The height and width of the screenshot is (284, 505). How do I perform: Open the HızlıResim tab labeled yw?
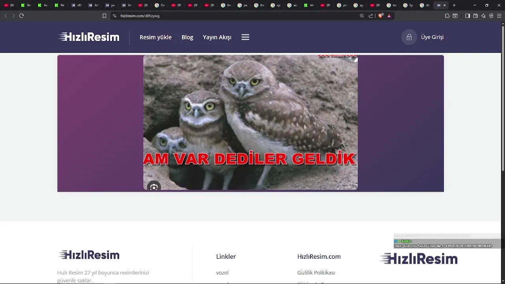click(x=110, y=5)
